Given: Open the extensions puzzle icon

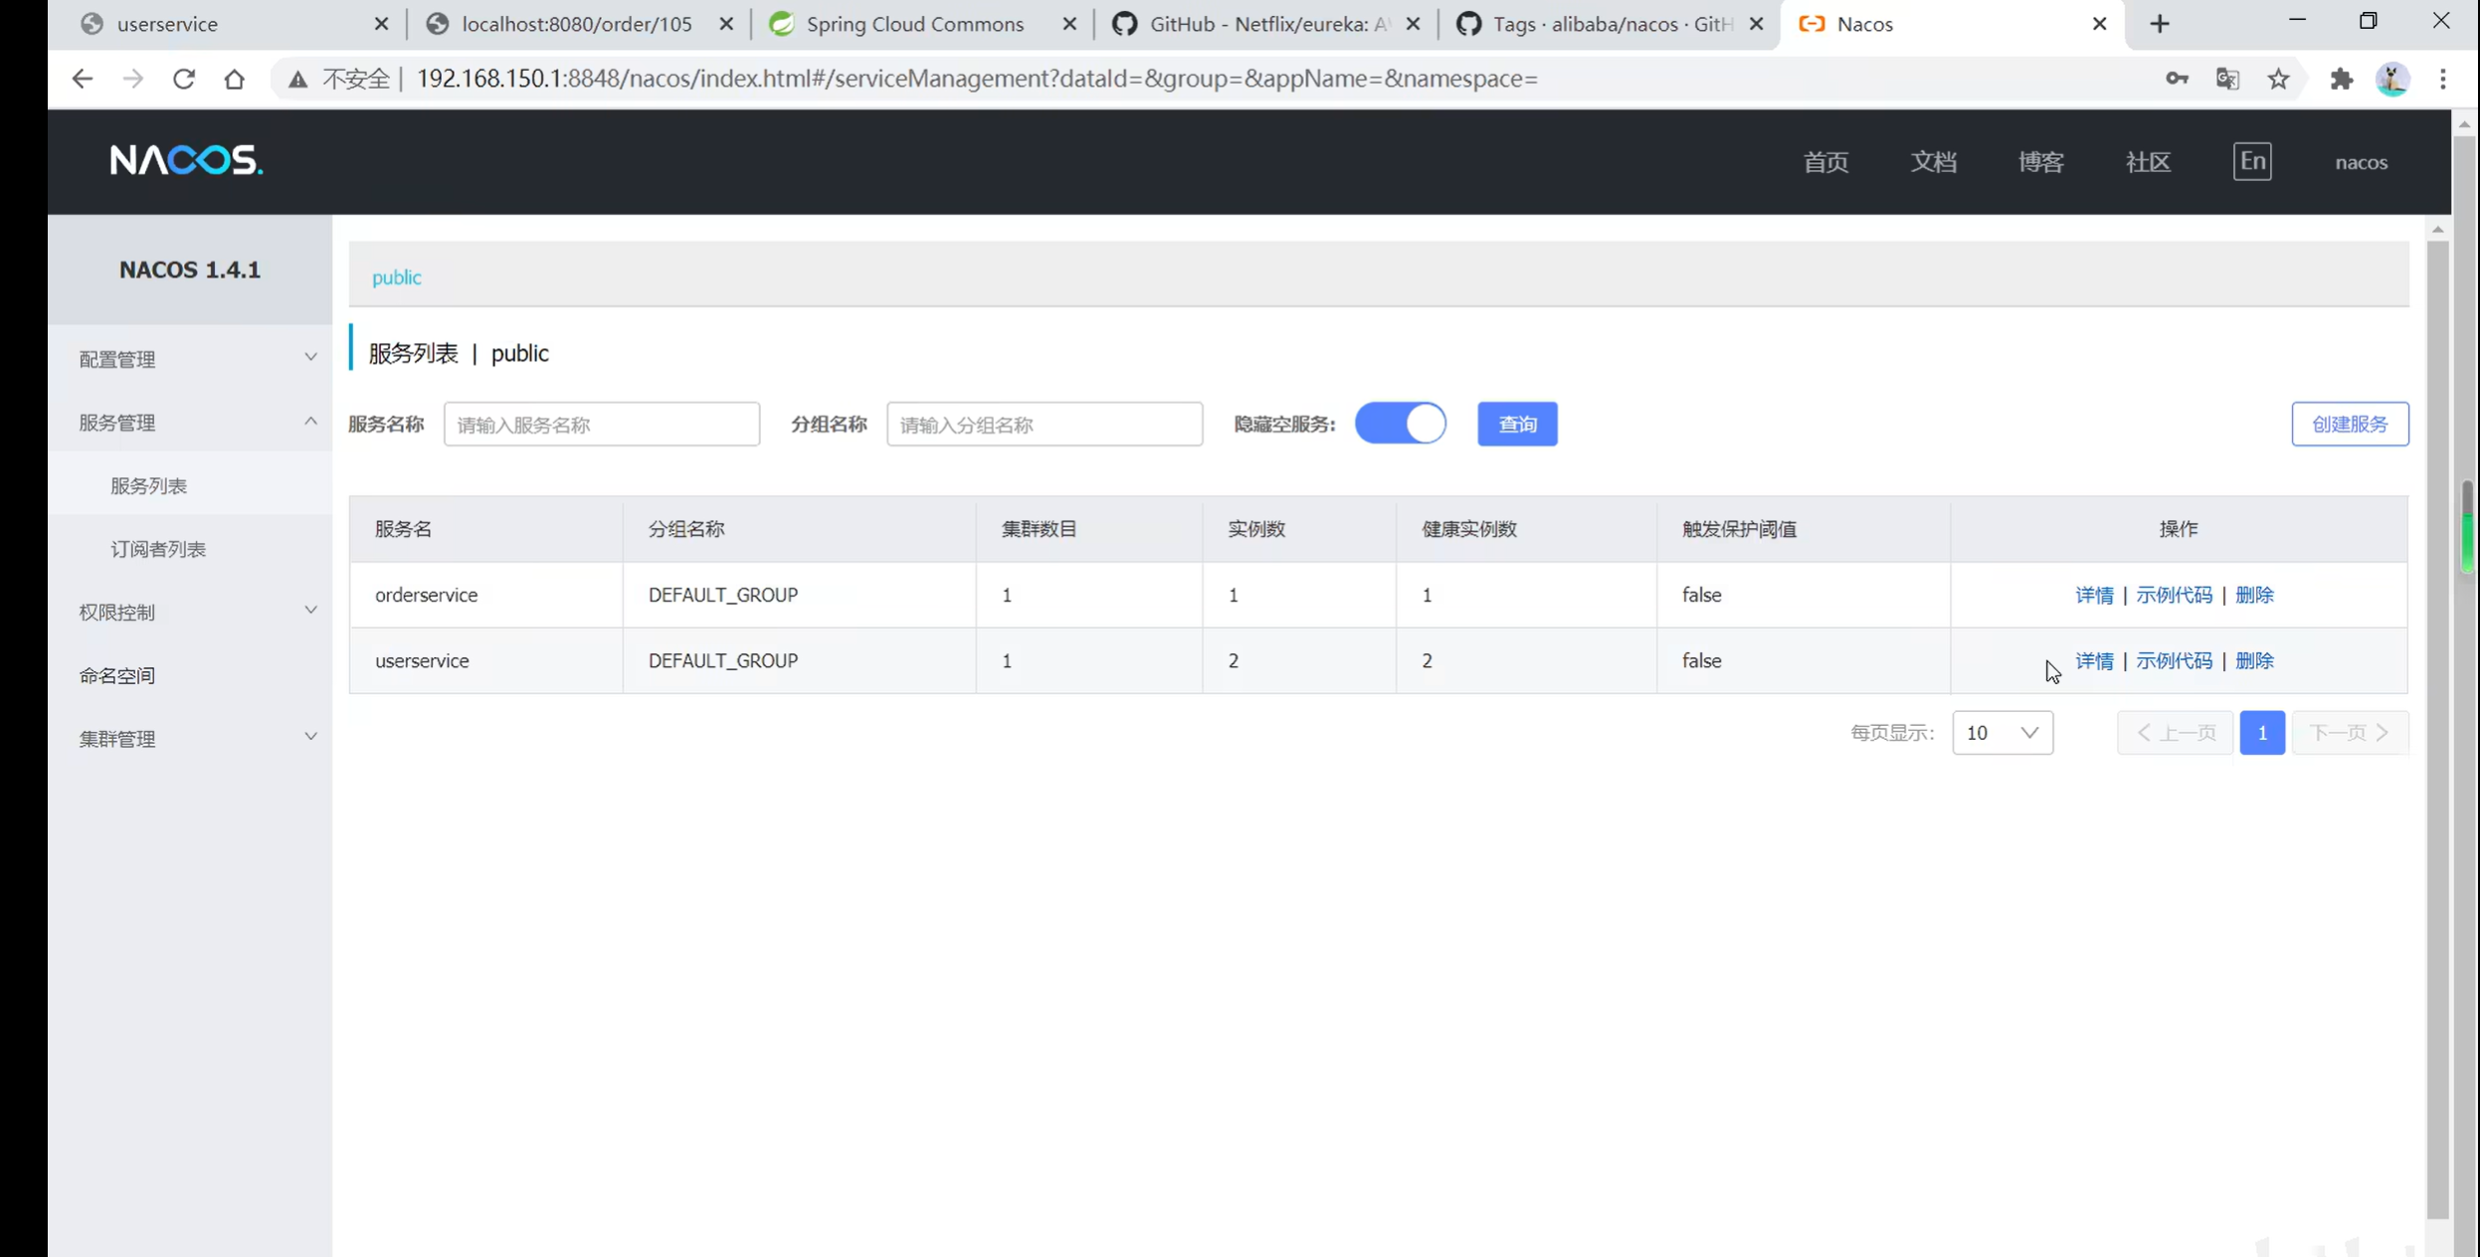Looking at the screenshot, I should point(2342,79).
